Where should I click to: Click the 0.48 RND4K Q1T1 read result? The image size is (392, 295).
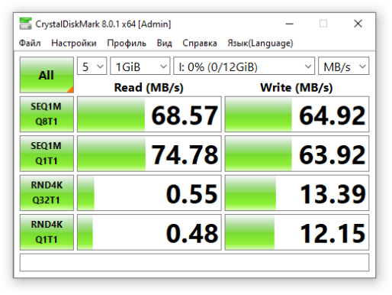coord(149,232)
